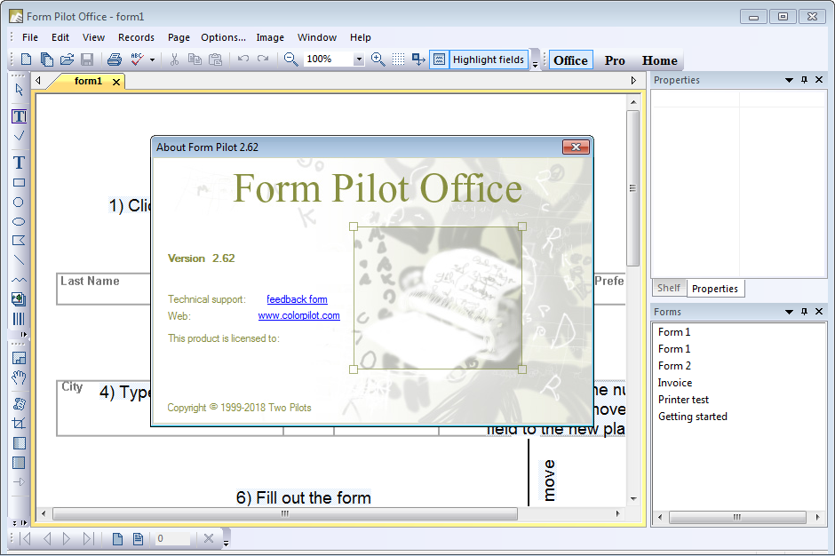Click the record number input field
Viewport: 835px width, 556px height.
[172, 538]
